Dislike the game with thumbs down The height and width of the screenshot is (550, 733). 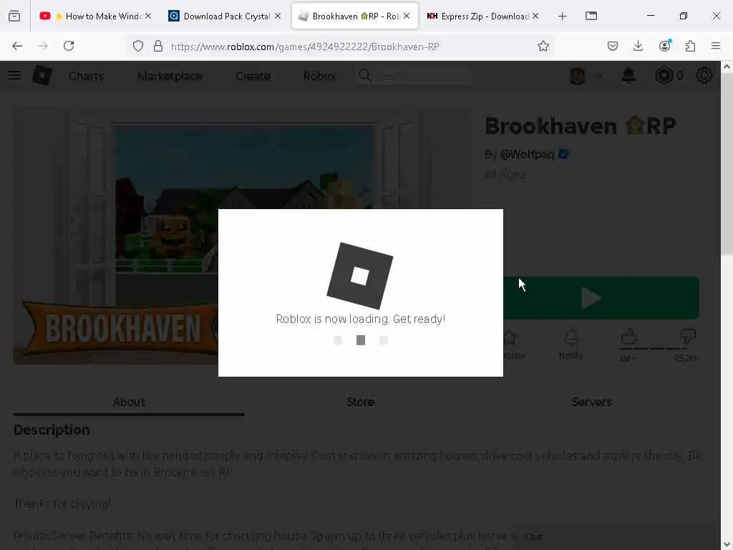point(688,337)
